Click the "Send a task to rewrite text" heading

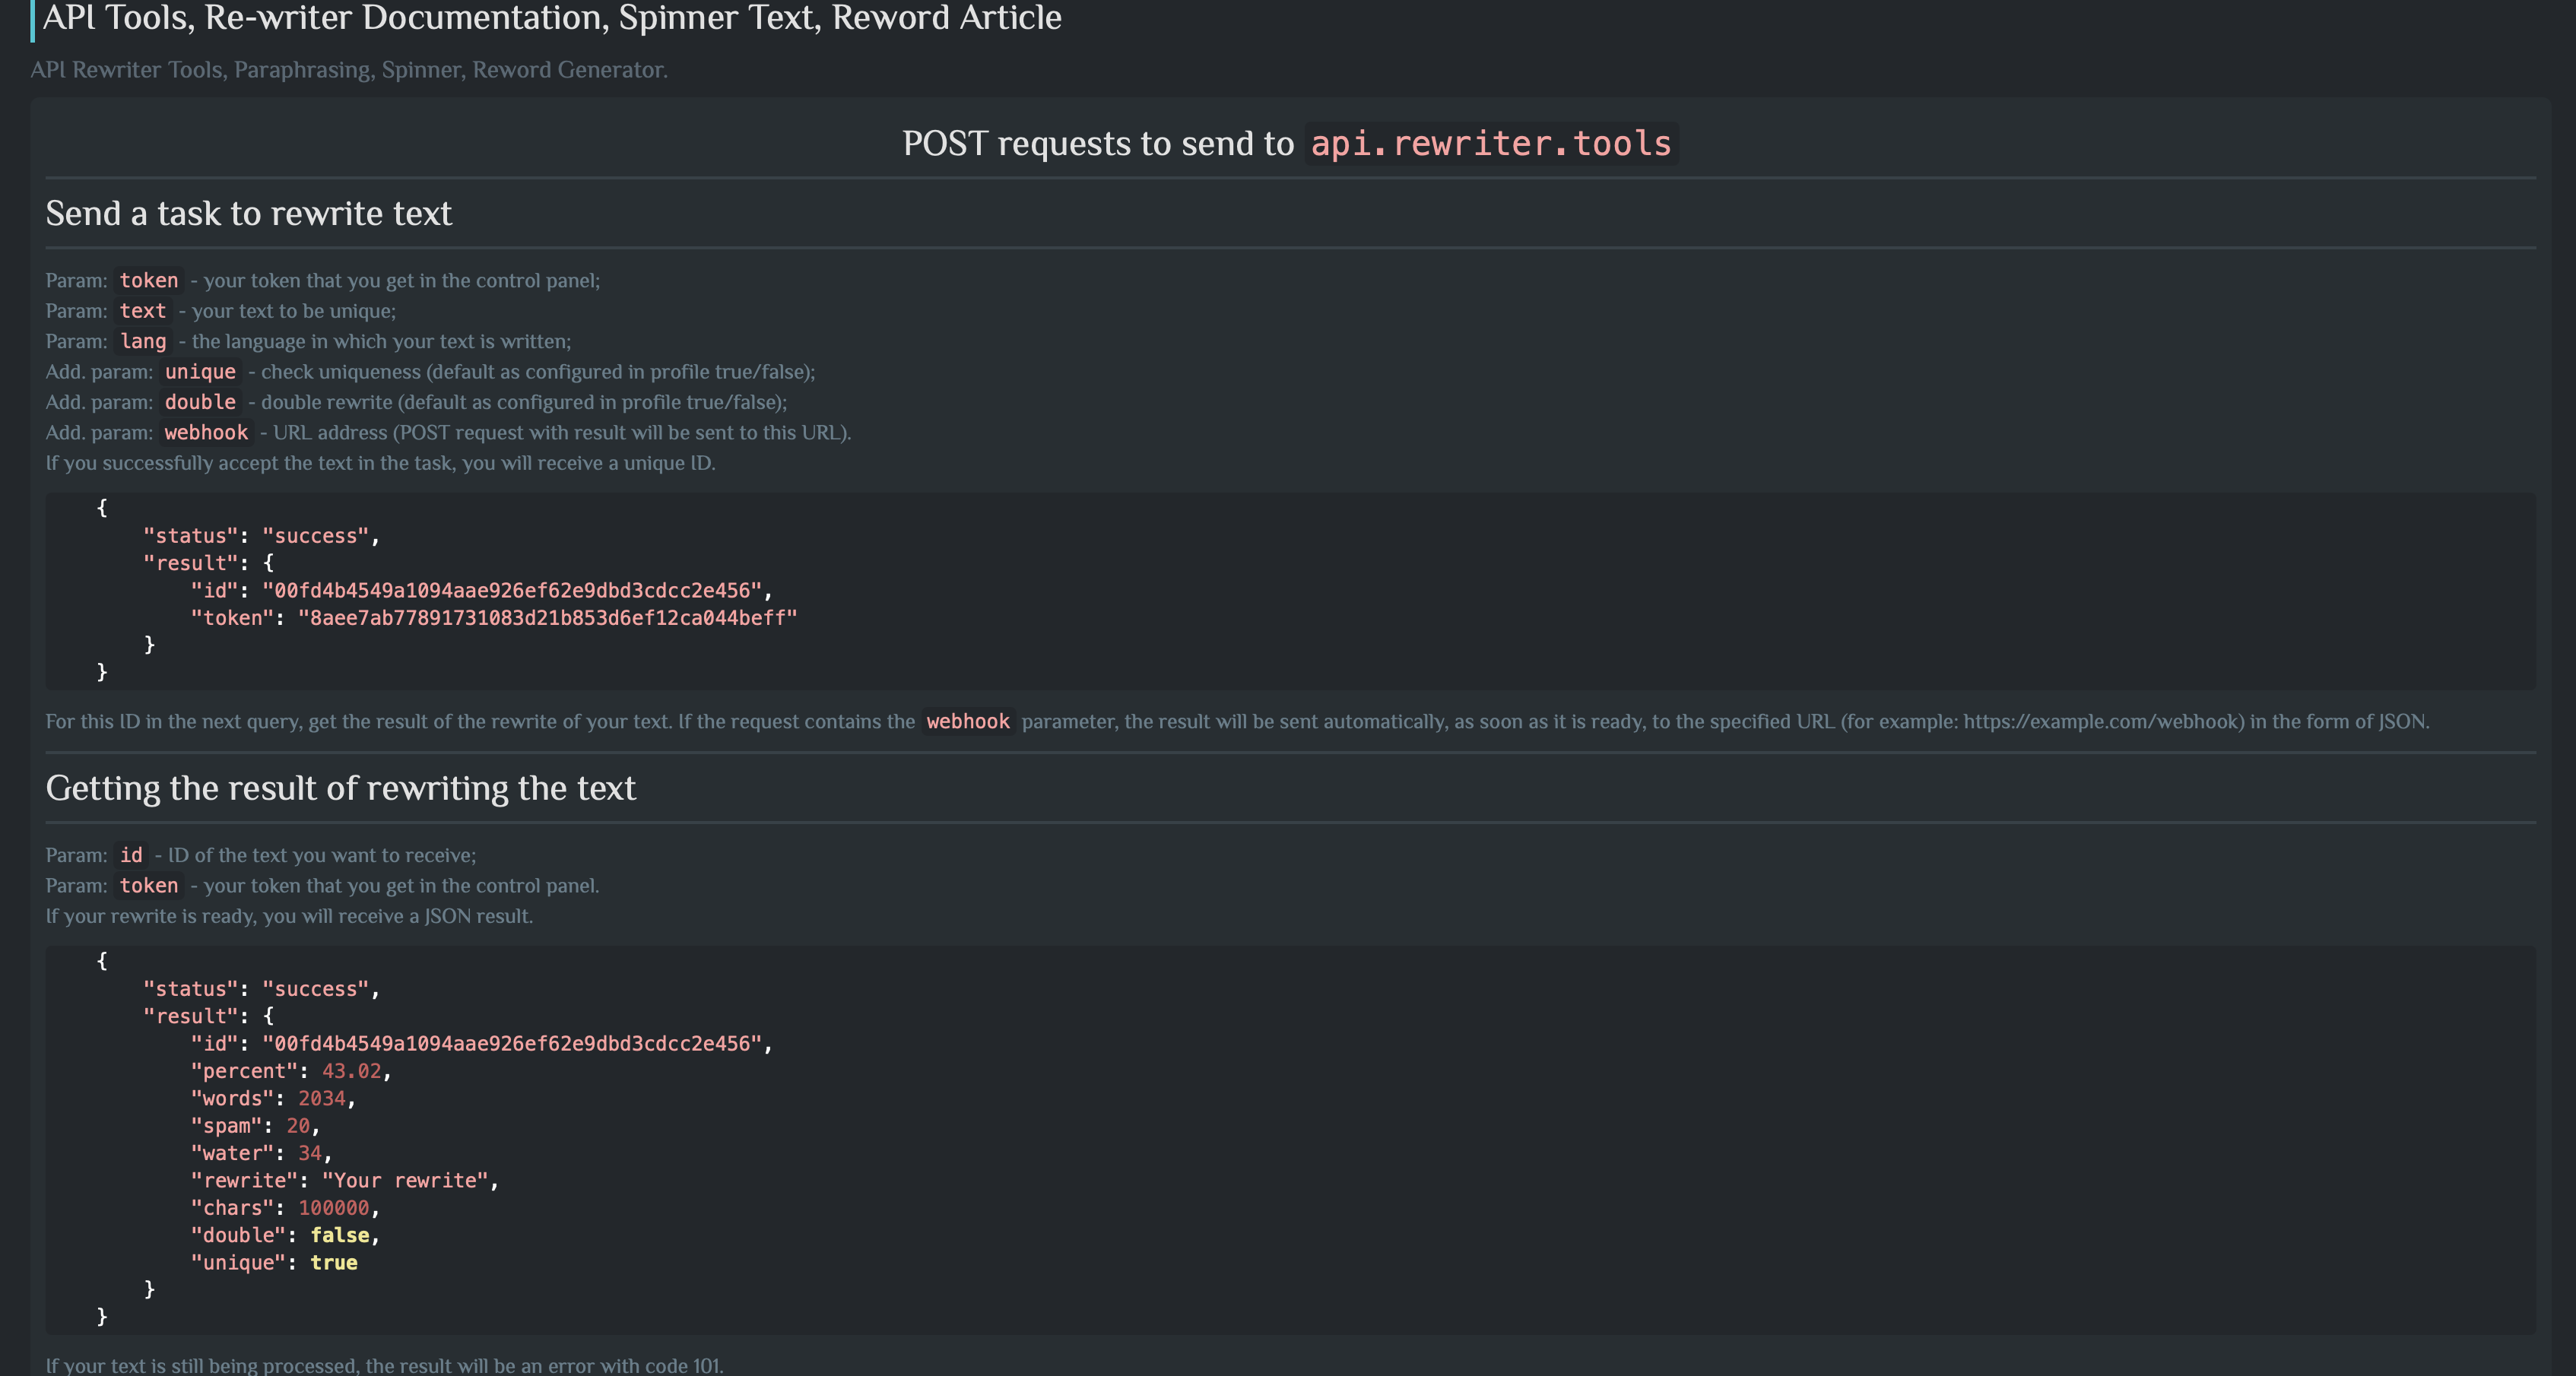(x=249, y=213)
